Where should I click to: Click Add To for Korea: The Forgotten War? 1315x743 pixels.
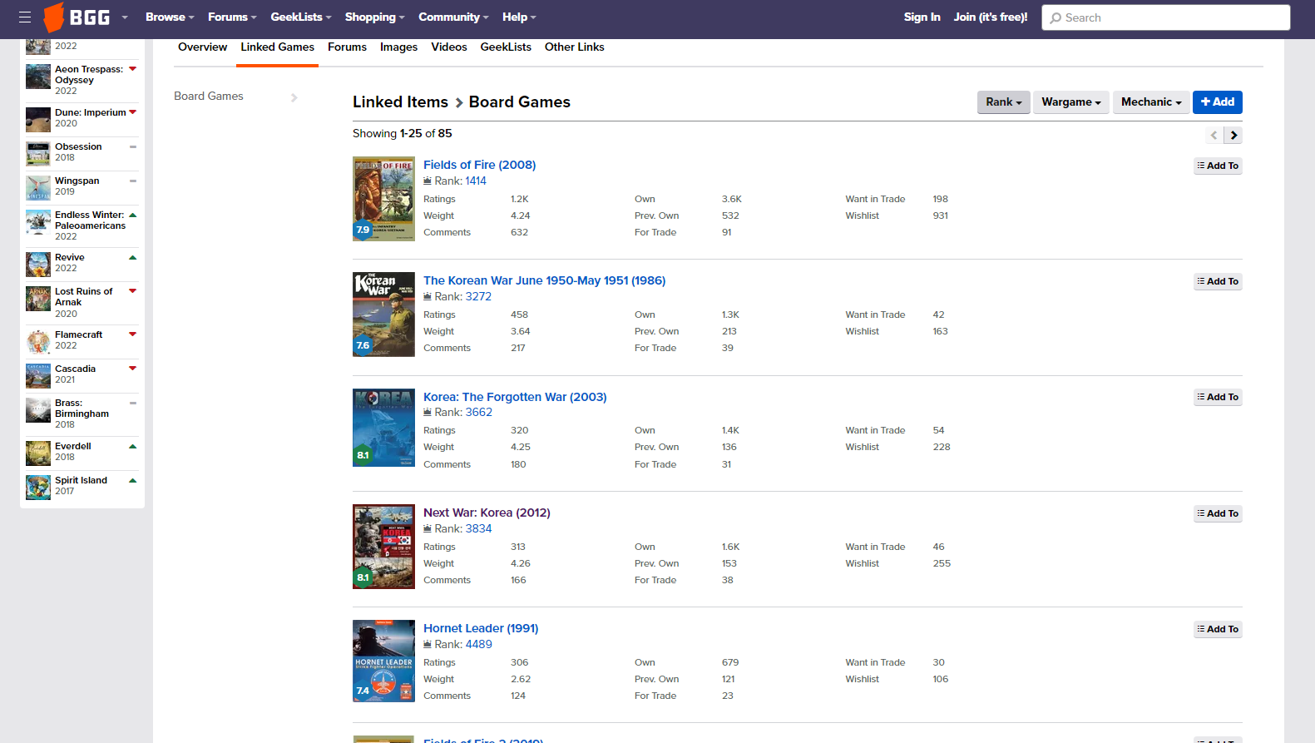pyautogui.click(x=1218, y=397)
